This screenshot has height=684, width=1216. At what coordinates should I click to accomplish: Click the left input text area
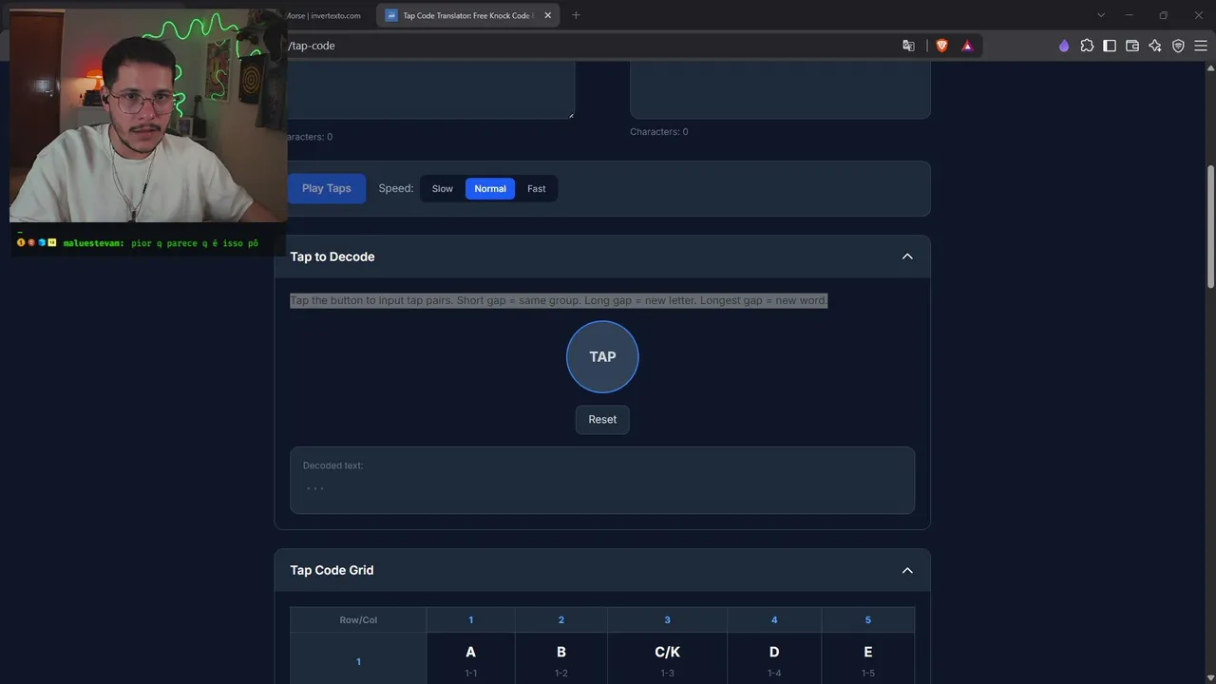click(x=430, y=90)
